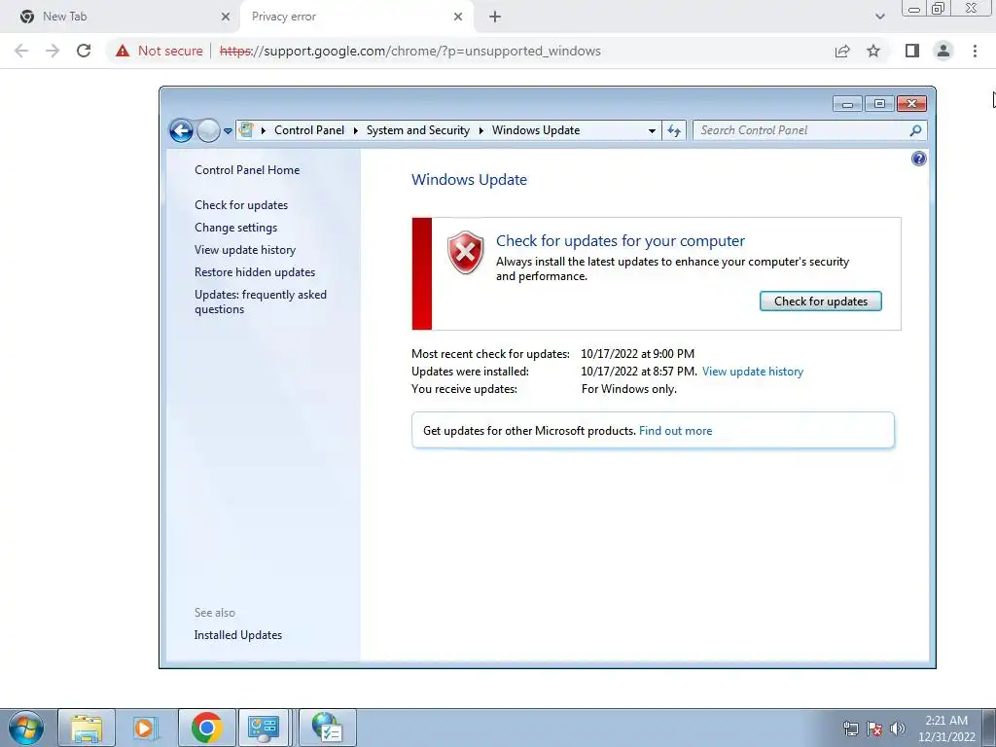Expand arrow after Control Panel breadcrumb
This screenshot has width=996, height=747.
click(x=356, y=131)
